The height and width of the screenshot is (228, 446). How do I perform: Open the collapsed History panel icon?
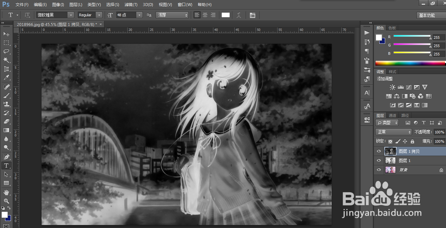367,42
